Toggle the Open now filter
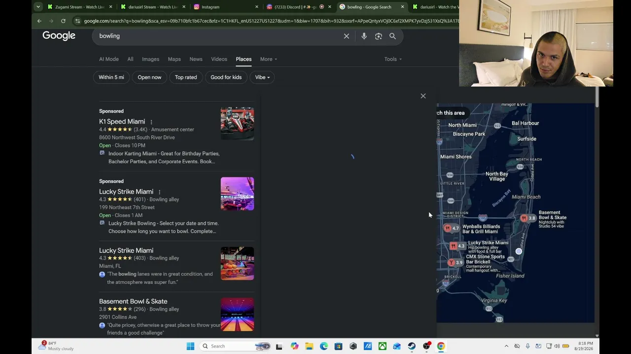This screenshot has height=354, width=631. (x=149, y=77)
